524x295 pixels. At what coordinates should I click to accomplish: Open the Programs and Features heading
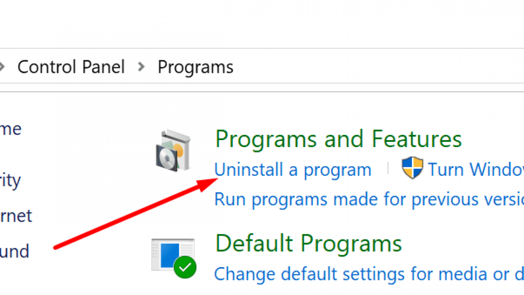[338, 139]
